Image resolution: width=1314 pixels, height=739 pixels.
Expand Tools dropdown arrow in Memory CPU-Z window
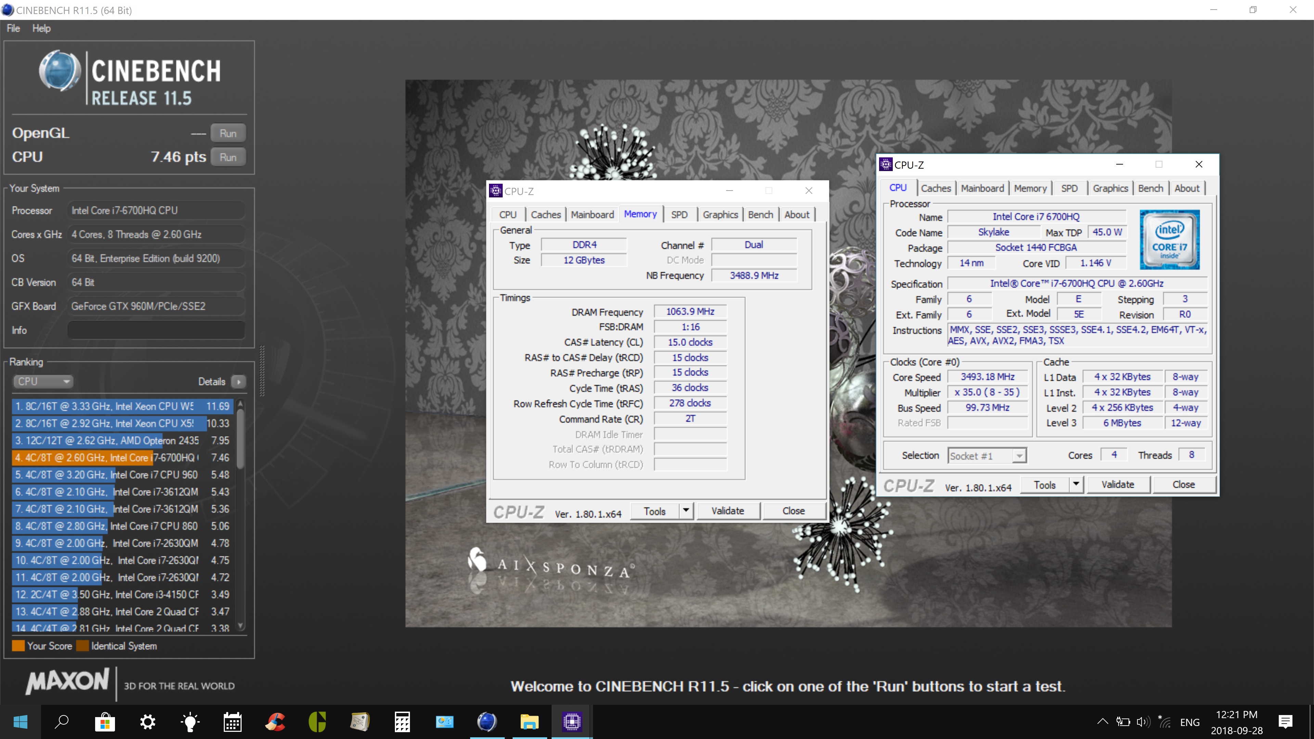[686, 511]
